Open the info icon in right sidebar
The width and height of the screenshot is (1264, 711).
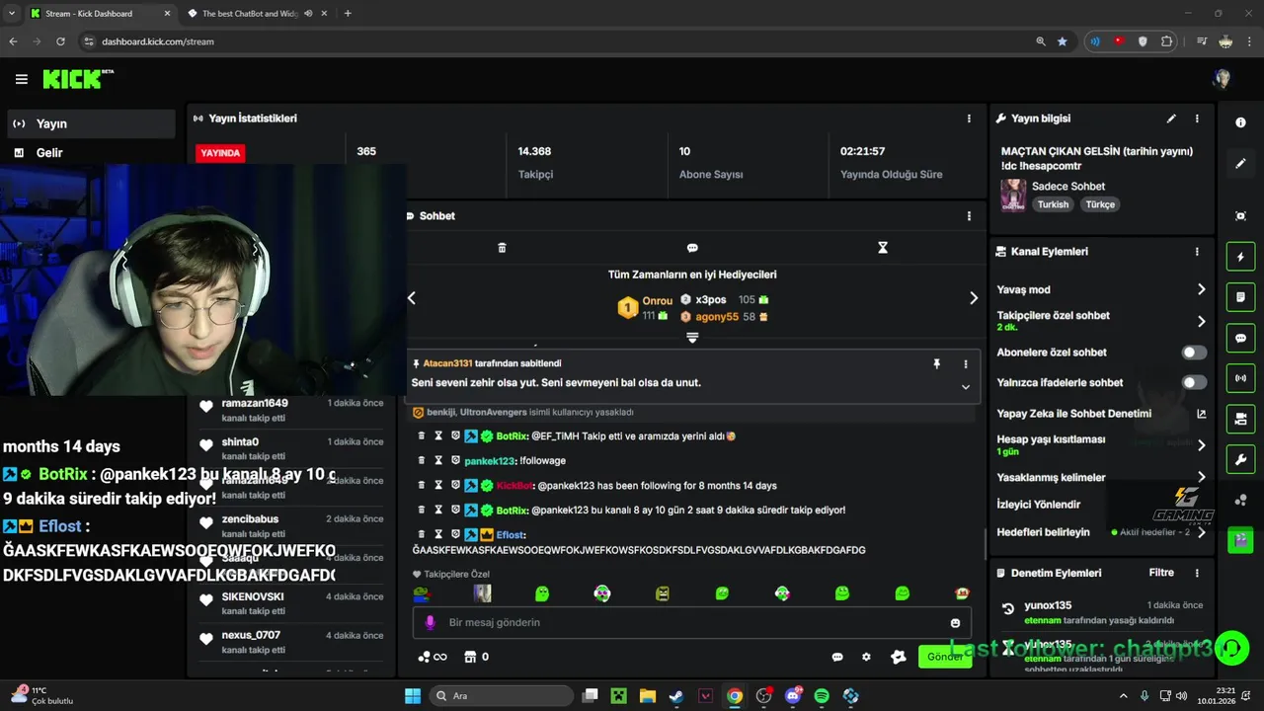(1240, 122)
